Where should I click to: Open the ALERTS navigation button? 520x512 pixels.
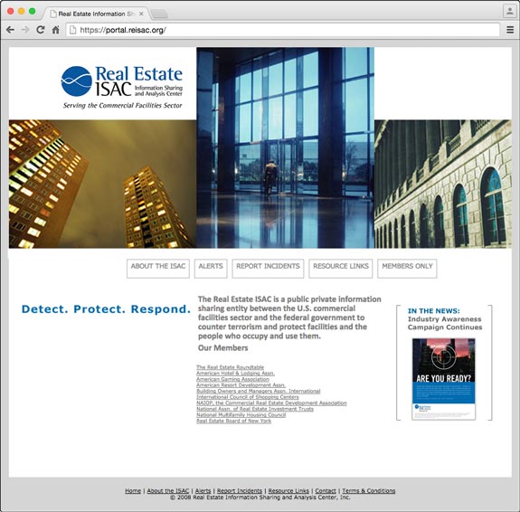coord(211,268)
